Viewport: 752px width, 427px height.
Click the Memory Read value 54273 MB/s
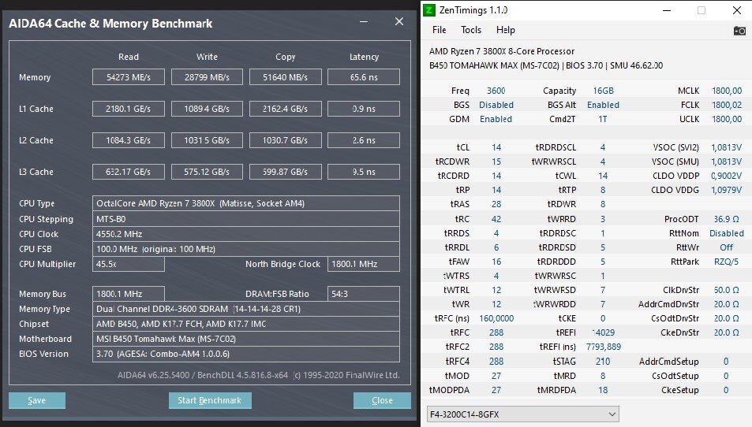[x=129, y=77]
